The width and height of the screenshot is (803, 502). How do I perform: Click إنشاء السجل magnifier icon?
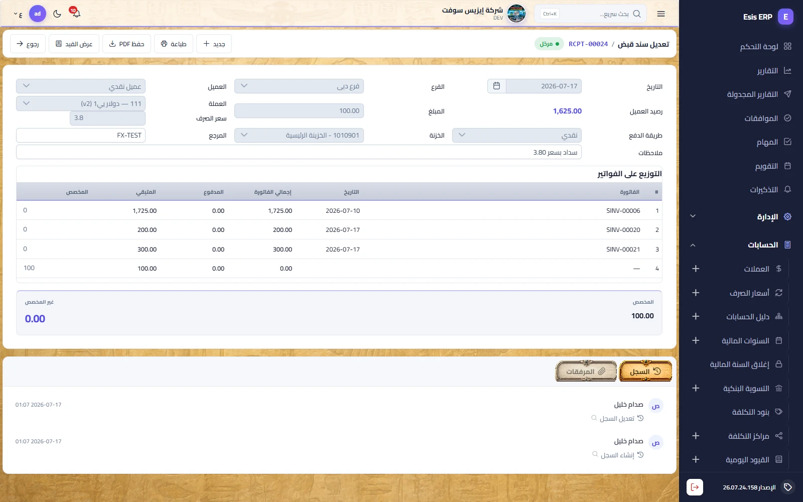coord(595,454)
